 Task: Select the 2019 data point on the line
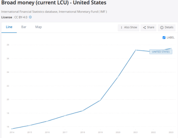tap(100, 100)
